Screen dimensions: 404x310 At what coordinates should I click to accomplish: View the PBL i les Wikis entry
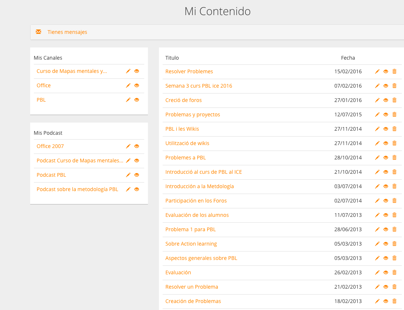pyautogui.click(x=386, y=129)
